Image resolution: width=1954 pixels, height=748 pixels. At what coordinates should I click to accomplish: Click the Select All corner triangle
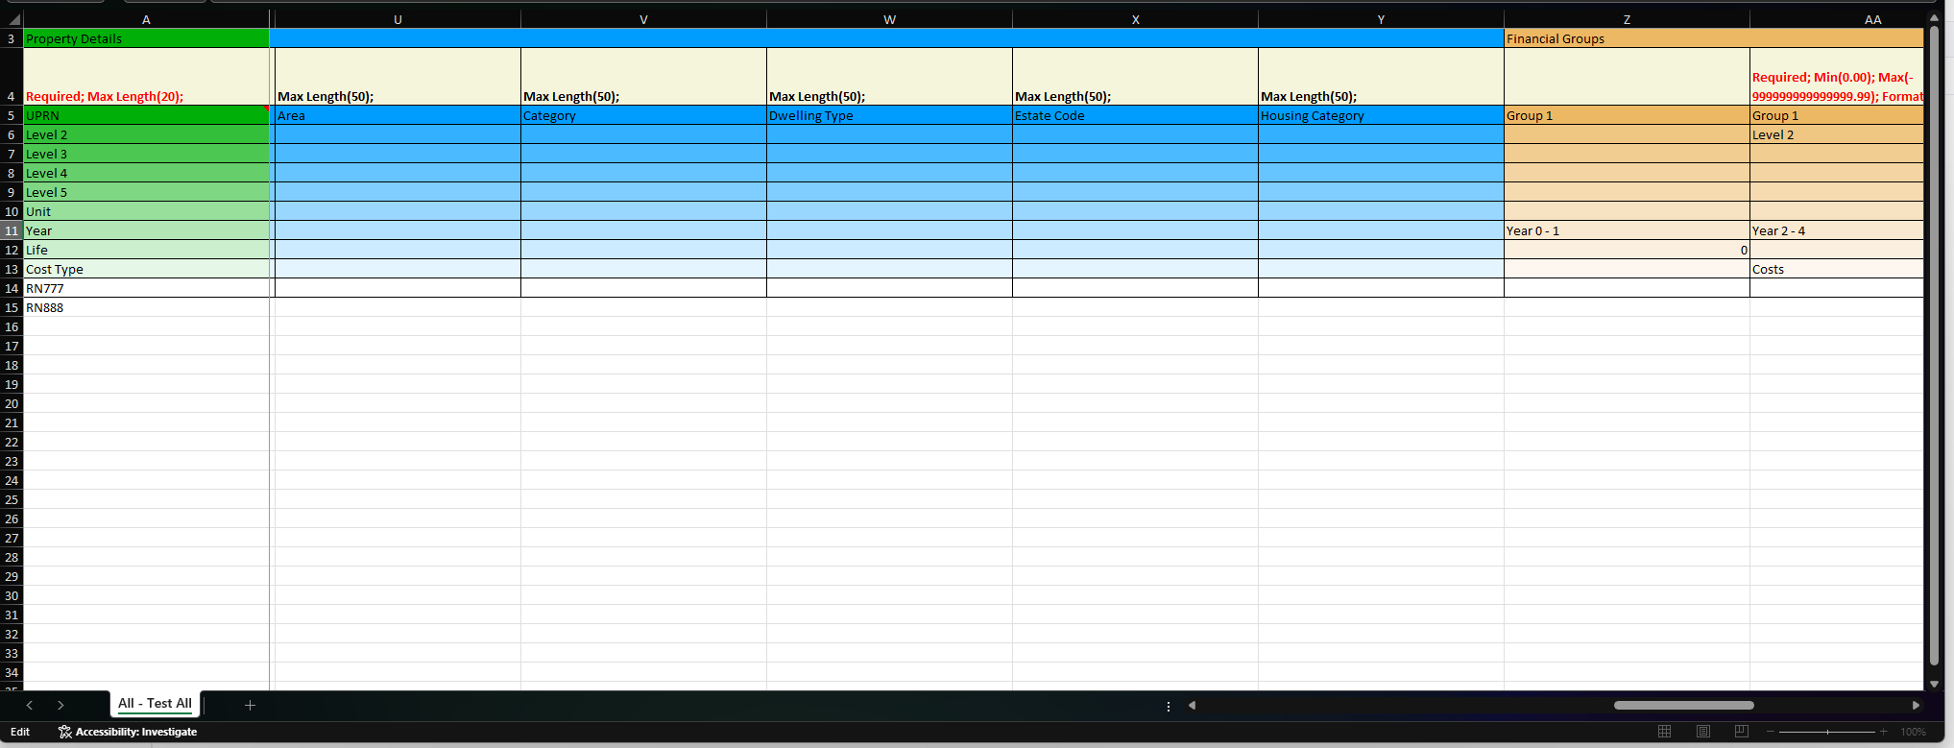(12, 19)
